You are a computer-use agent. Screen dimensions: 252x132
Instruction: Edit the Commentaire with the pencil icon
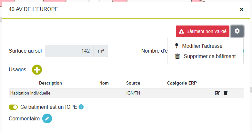click(47, 118)
